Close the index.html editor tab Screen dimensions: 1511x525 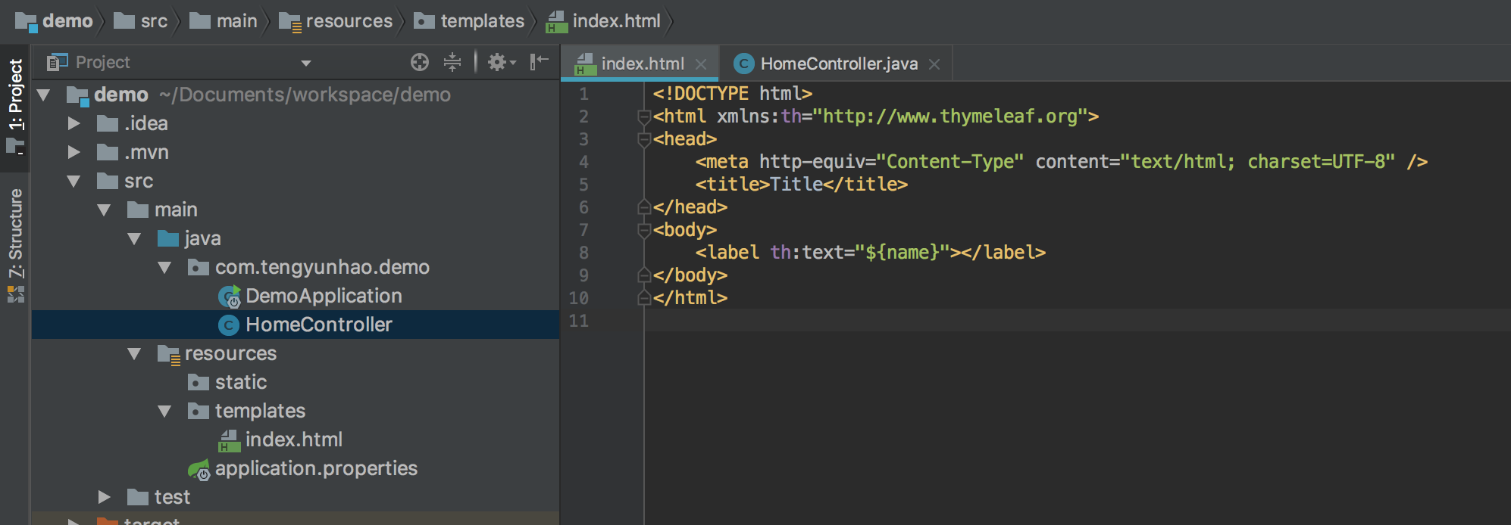[701, 64]
